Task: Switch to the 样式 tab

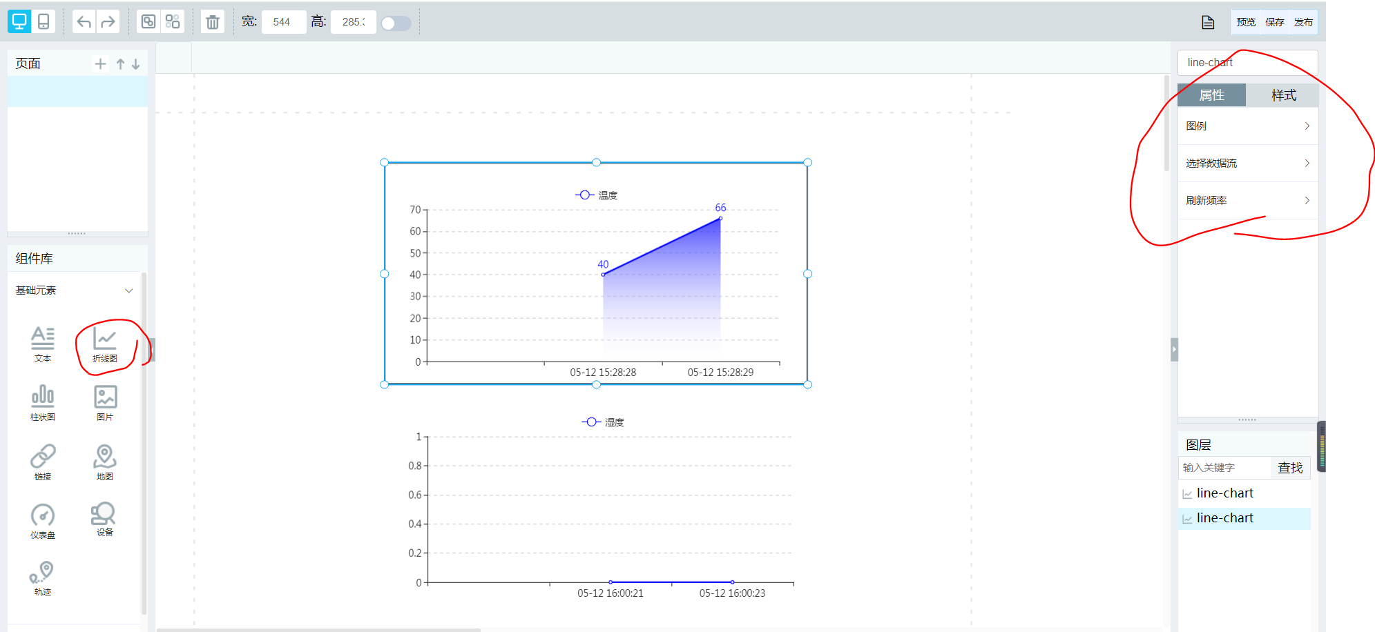Action: click(x=1283, y=95)
